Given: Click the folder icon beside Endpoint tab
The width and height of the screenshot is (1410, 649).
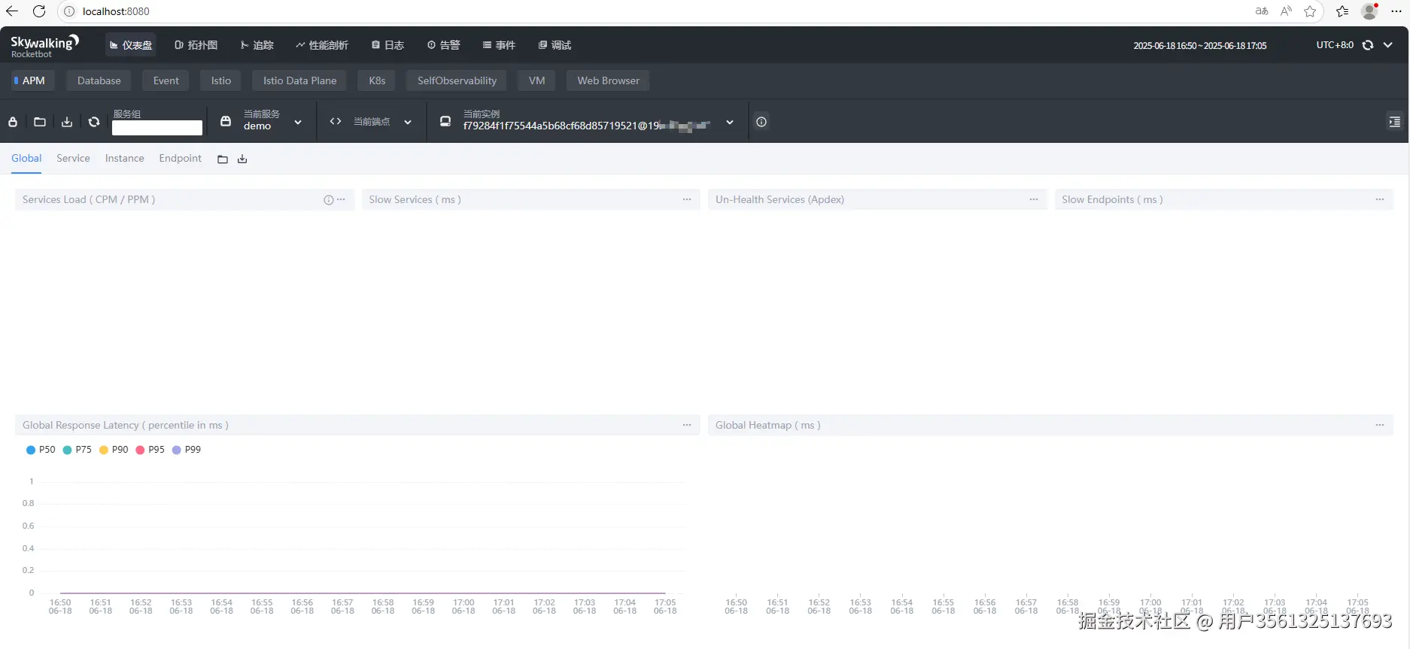Looking at the screenshot, I should 223,159.
